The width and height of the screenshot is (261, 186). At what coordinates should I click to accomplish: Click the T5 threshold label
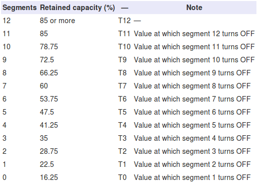122,112
